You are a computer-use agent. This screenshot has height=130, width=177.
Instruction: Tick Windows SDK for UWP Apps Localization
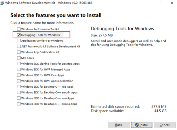pos(19,81)
